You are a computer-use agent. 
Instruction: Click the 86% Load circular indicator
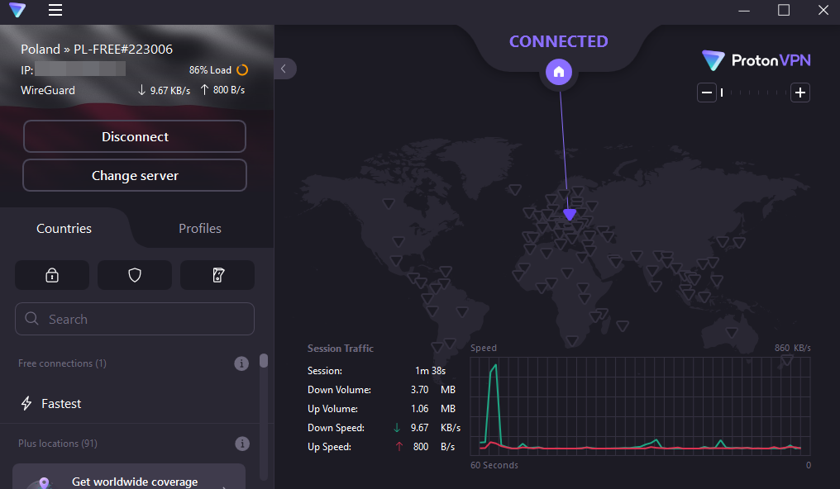click(x=241, y=69)
